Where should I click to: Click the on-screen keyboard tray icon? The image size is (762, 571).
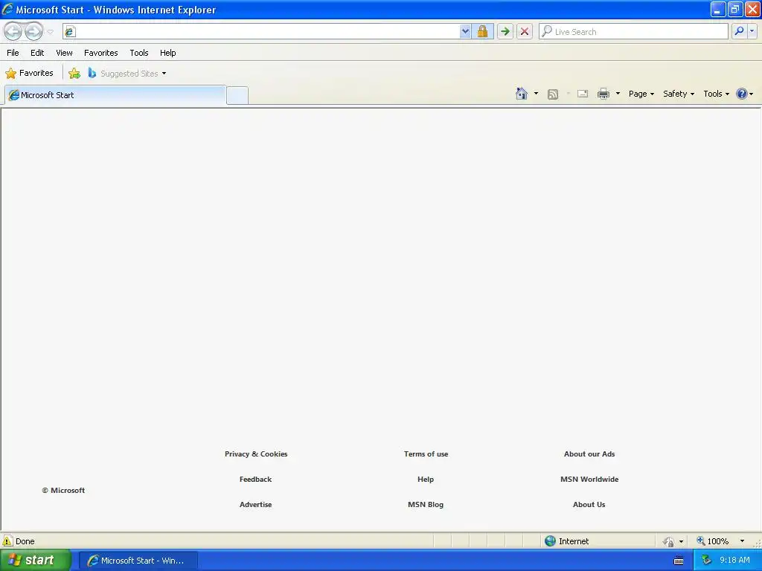[x=679, y=561]
